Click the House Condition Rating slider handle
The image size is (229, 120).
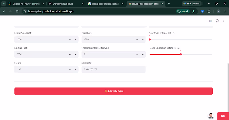(181, 54)
